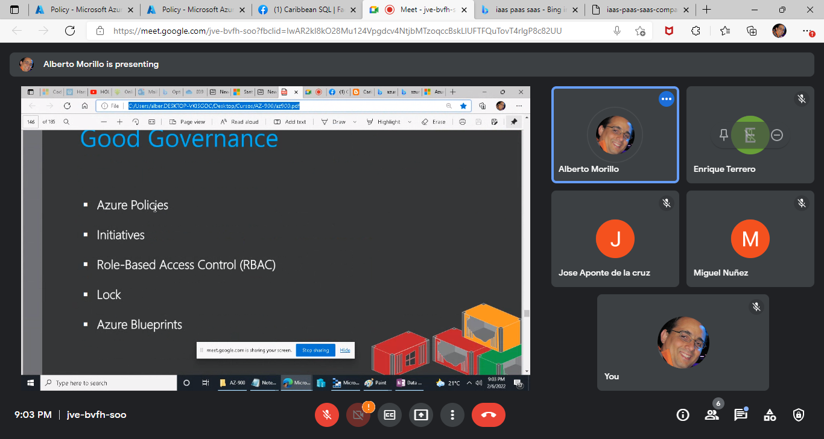Viewport: 824px width, 439px height.
Task: Click Print icon in shared PDF toolbar
Action: [x=462, y=122]
